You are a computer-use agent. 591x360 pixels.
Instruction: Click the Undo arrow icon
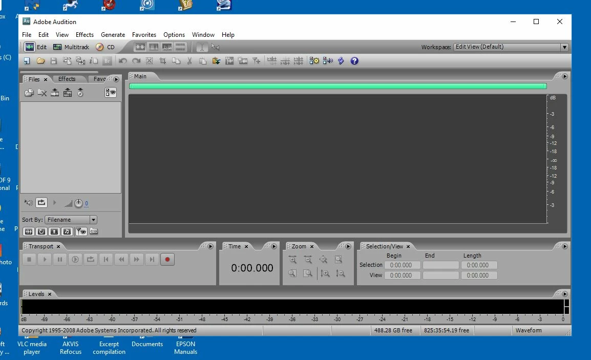(122, 61)
